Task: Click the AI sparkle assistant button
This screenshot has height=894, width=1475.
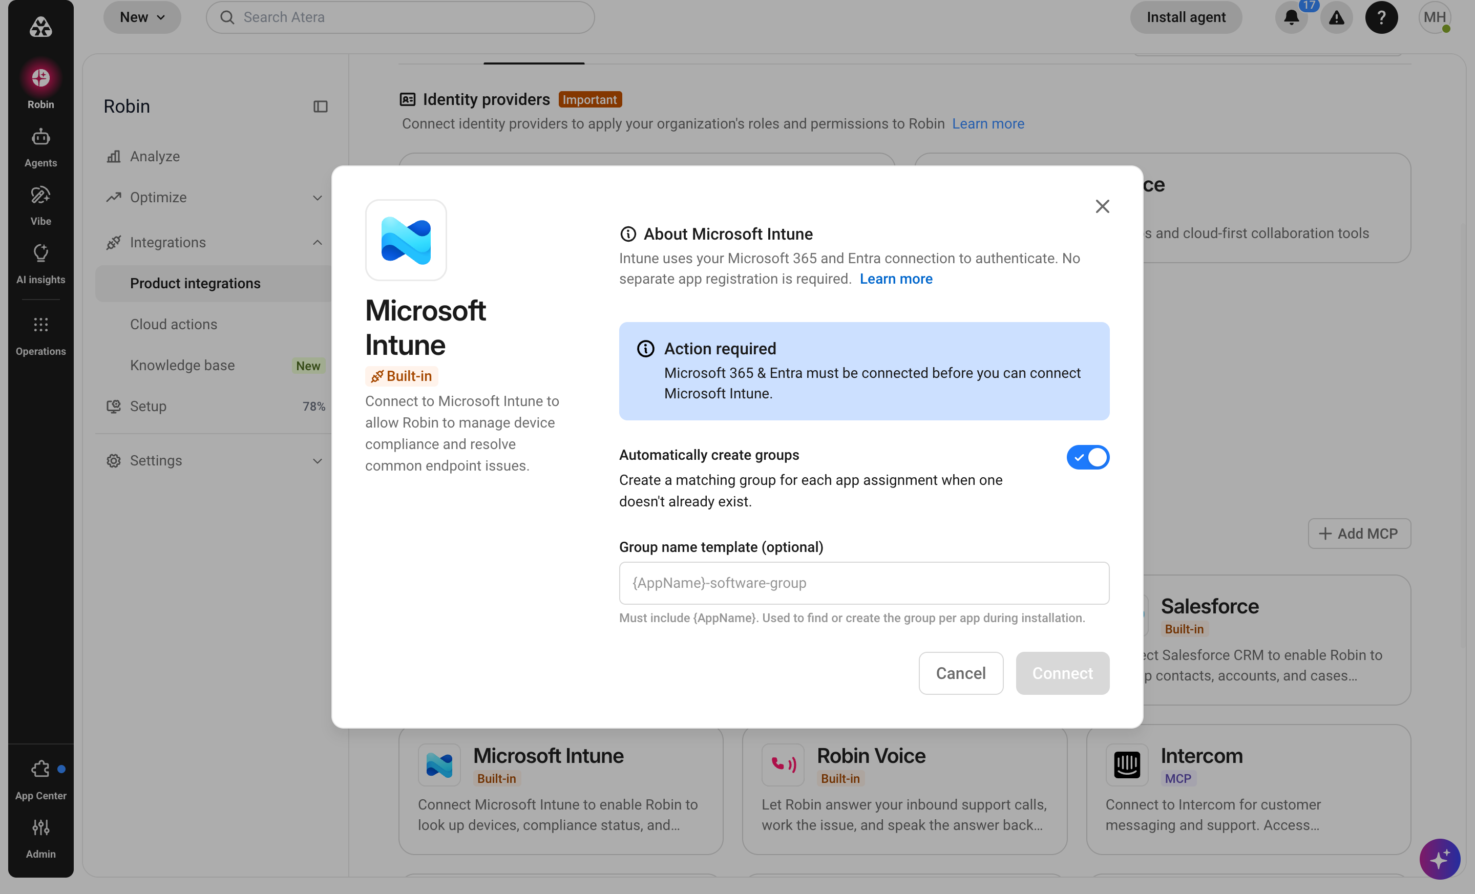Action: click(x=1439, y=859)
